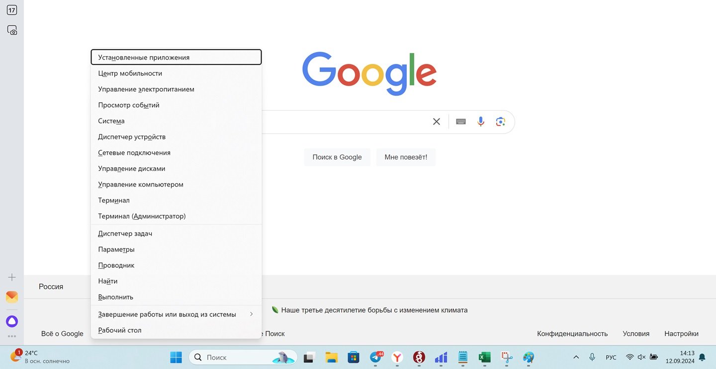This screenshot has height=369, width=716.
Task: Click the battery tray icon
Action: coord(654,357)
